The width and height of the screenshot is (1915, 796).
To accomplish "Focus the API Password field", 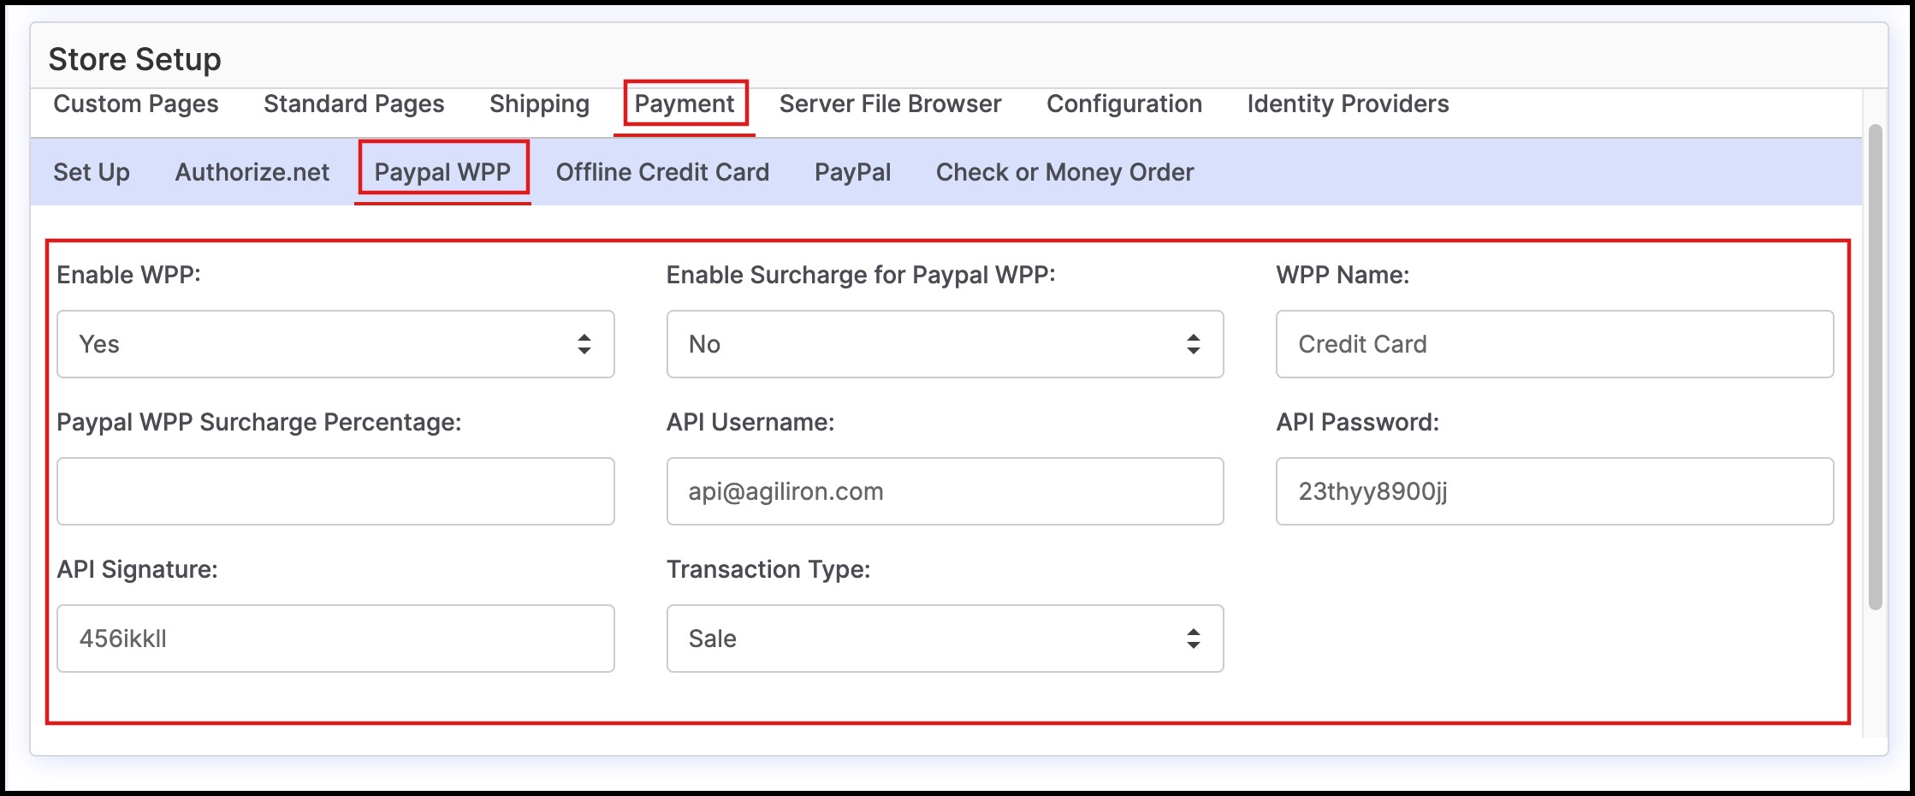I will [x=1555, y=491].
